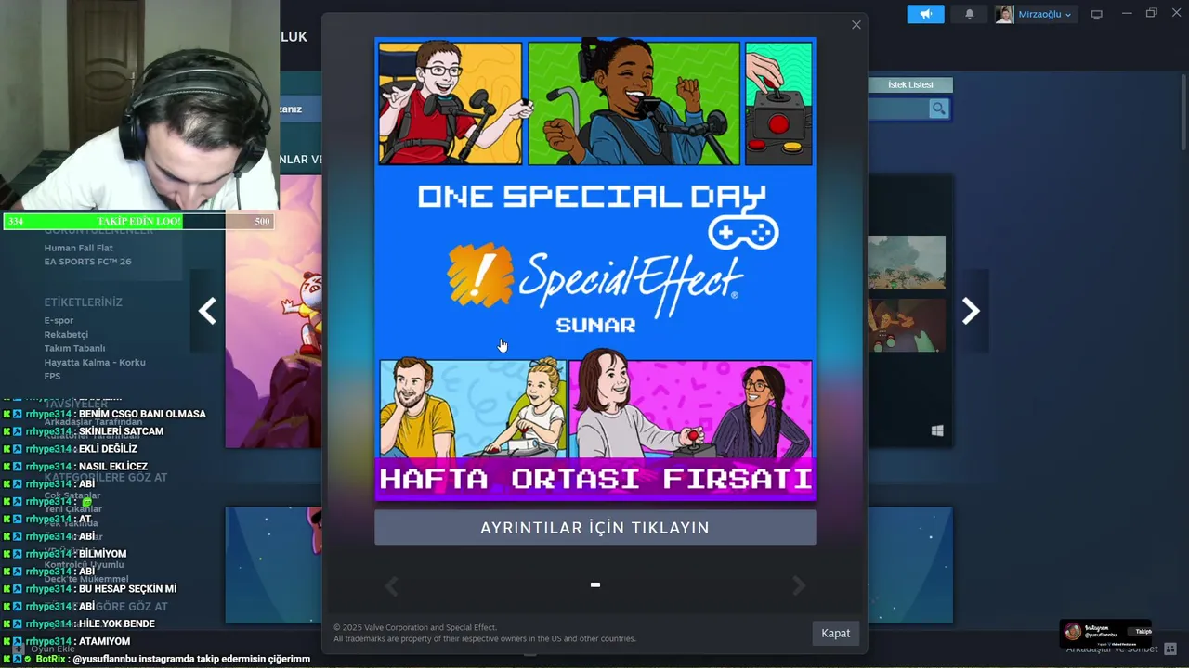Viewport: 1189px width, 668px height.
Task: Expand the Mirzaoğlu account dropdown
Action: point(1044,14)
